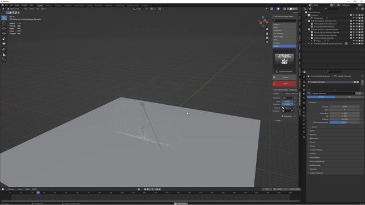Open the timeline Playback menu
365x205 pixels.
pyautogui.click(x=11, y=189)
